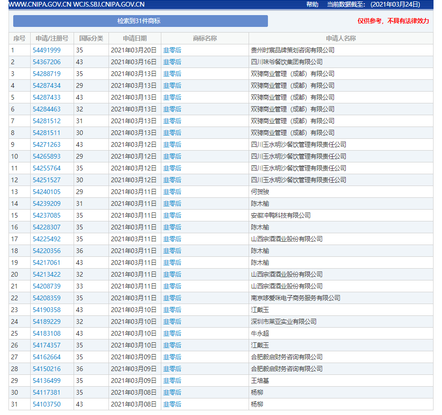Open registration number 54255764
The height and width of the screenshot is (415, 442).
coord(47,169)
